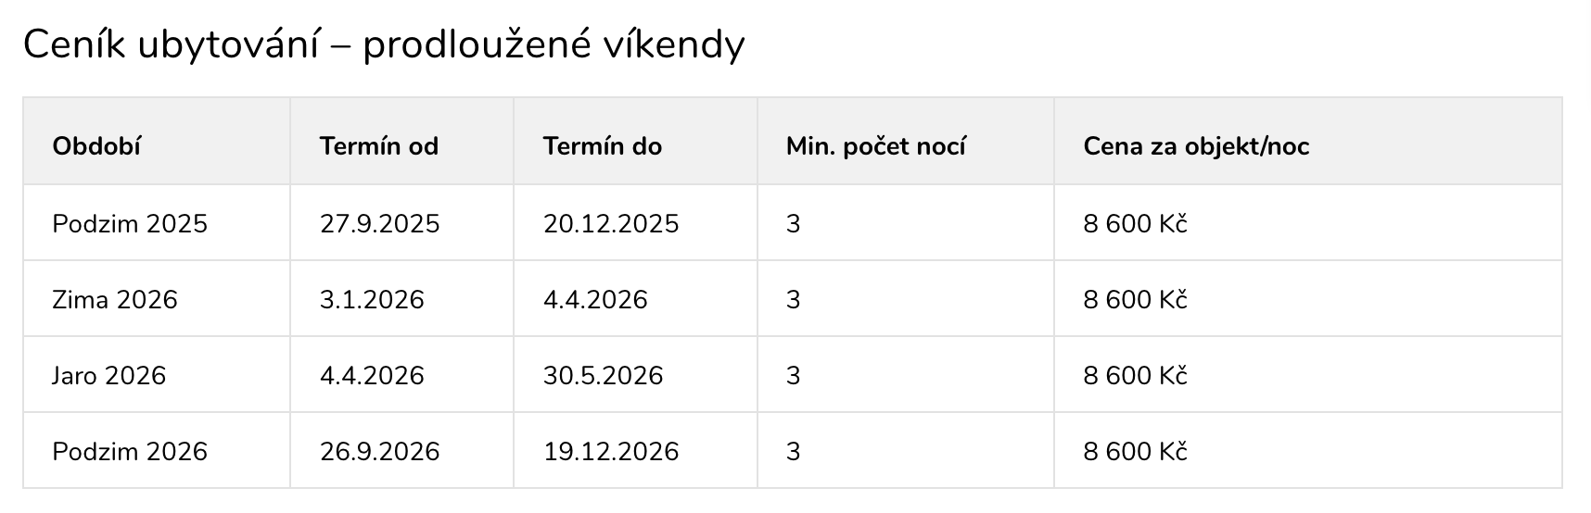Click the 'Termín do' column header

pyautogui.click(x=603, y=146)
